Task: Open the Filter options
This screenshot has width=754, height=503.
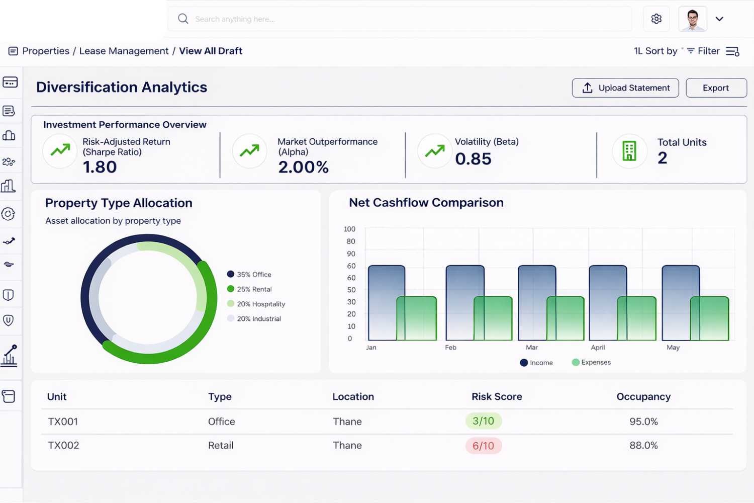Action: [703, 51]
